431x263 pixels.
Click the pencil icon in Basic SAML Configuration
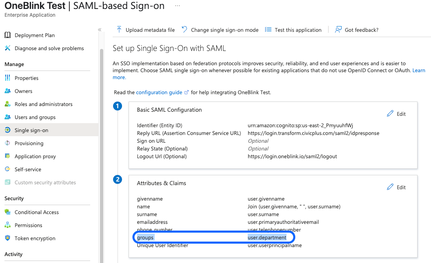point(390,114)
